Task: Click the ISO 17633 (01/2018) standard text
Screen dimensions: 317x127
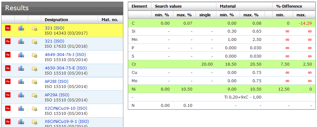Action: point(66,46)
